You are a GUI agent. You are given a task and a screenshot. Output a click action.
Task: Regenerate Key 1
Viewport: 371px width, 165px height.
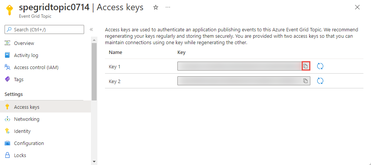(x=320, y=66)
